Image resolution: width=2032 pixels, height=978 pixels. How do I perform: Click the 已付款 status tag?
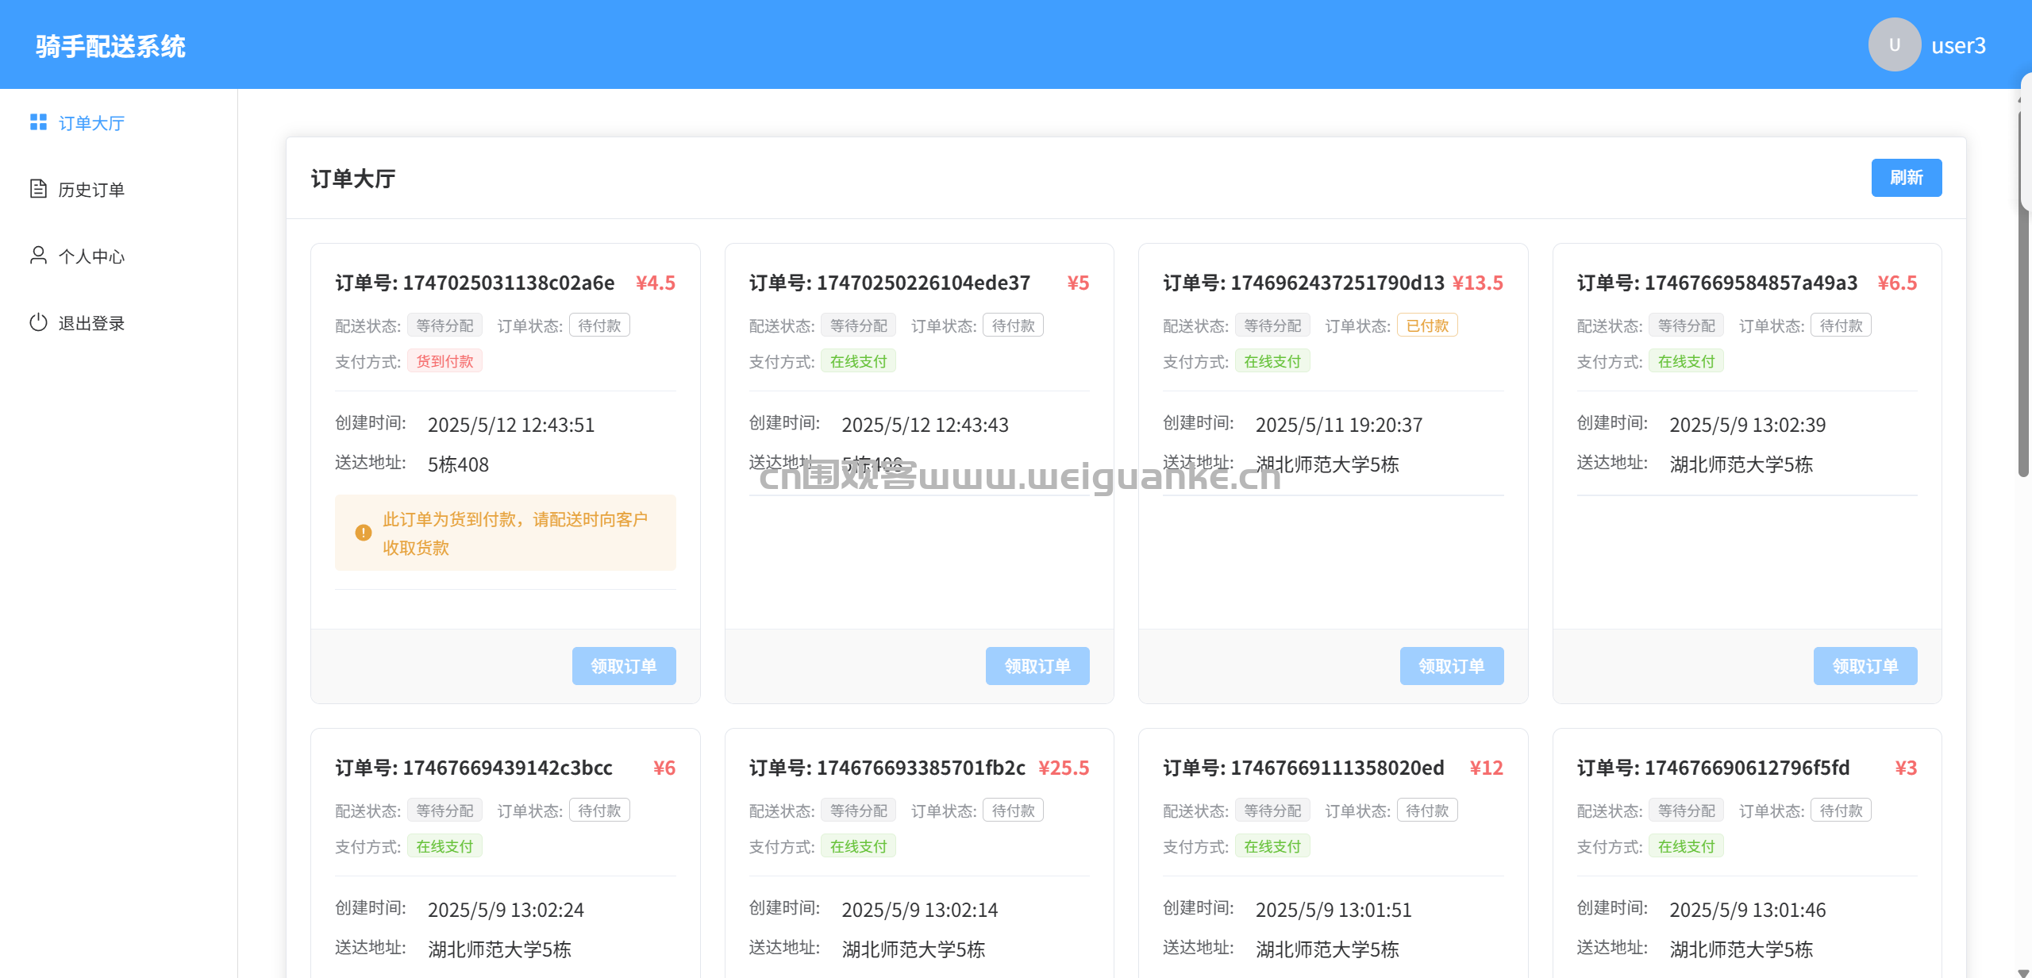1426,325
